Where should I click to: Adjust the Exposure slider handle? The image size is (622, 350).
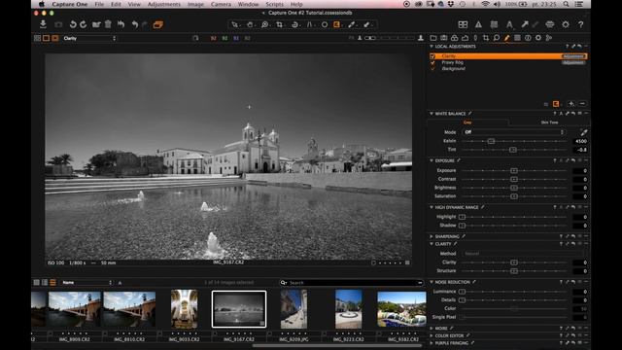514,170
